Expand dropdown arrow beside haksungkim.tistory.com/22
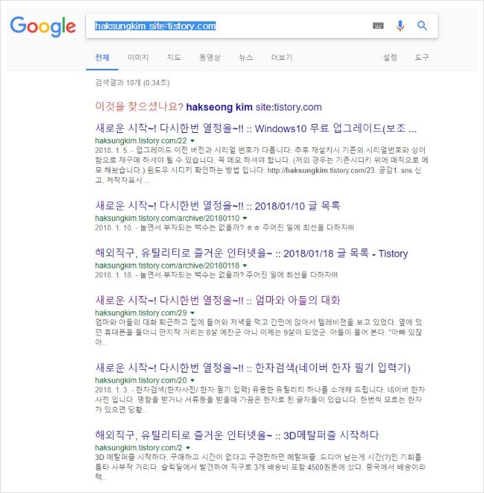Image resolution: width=484 pixels, height=493 pixels. coord(193,140)
